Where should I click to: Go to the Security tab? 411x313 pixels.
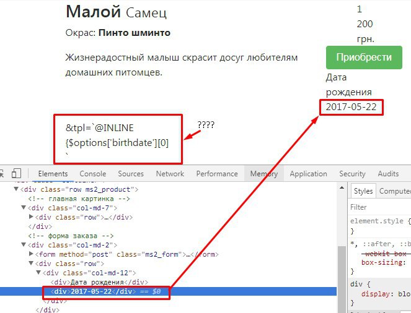tap(352, 174)
